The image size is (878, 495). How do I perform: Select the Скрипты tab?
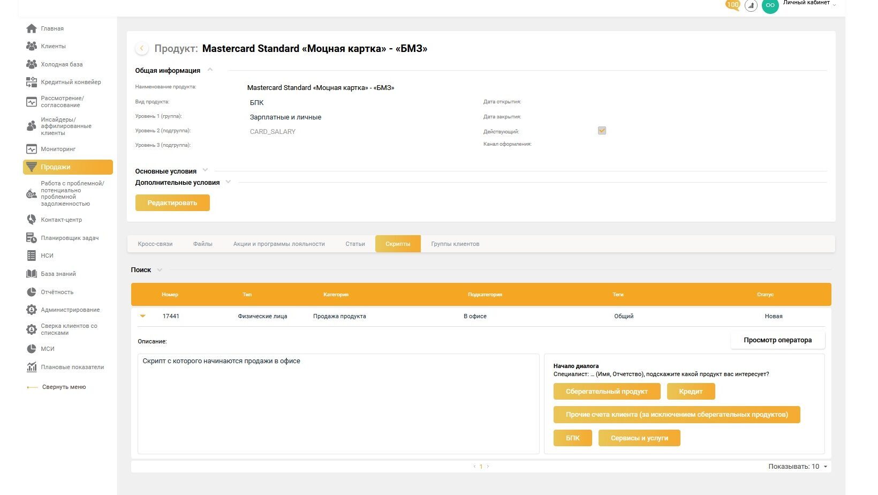(x=398, y=244)
